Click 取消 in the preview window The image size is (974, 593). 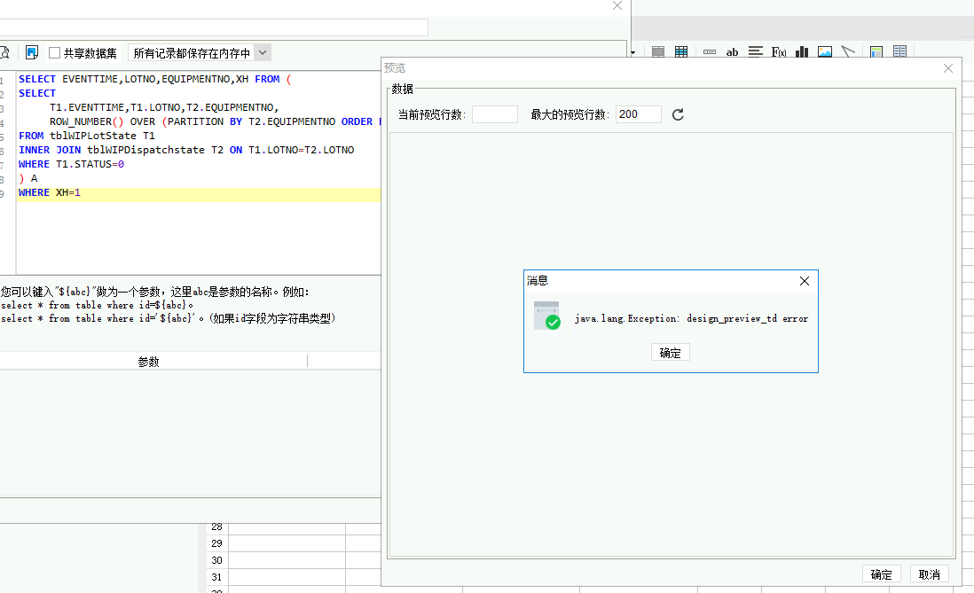click(x=930, y=574)
